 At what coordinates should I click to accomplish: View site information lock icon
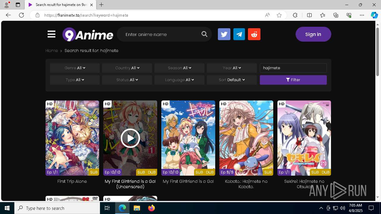[x=38, y=15]
